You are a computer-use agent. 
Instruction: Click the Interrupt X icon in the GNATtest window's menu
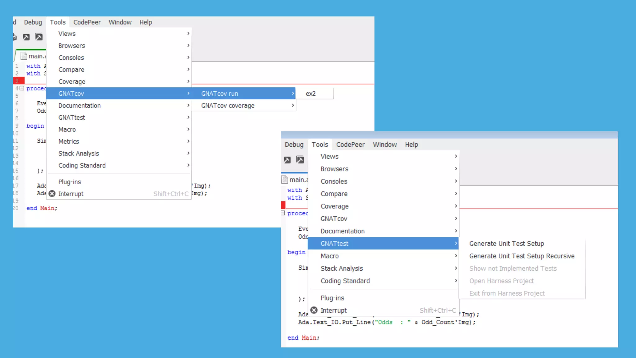[314, 310]
